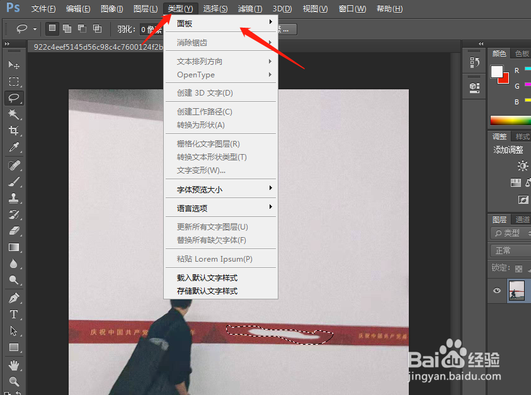This screenshot has height=395, width=531.
Task: Select the Crop tool
Action: pyautogui.click(x=14, y=130)
